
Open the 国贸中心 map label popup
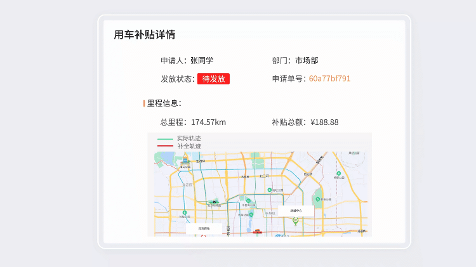pos(296,211)
